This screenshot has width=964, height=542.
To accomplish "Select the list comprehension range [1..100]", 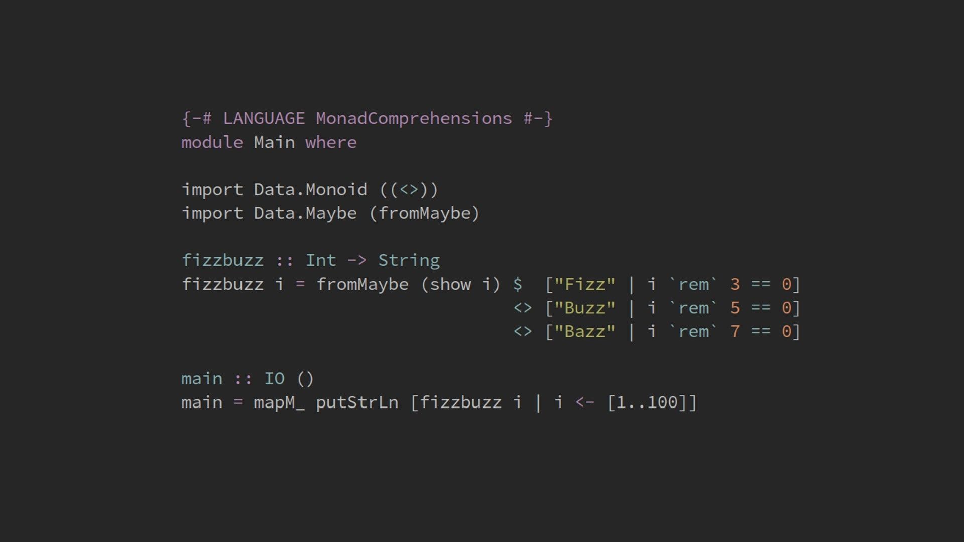I will point(648,402).
